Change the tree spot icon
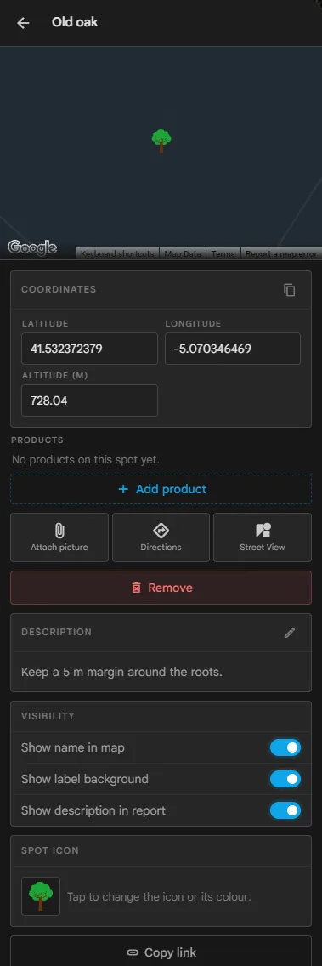This screenshot has width=322, height=966. point(41,896)
